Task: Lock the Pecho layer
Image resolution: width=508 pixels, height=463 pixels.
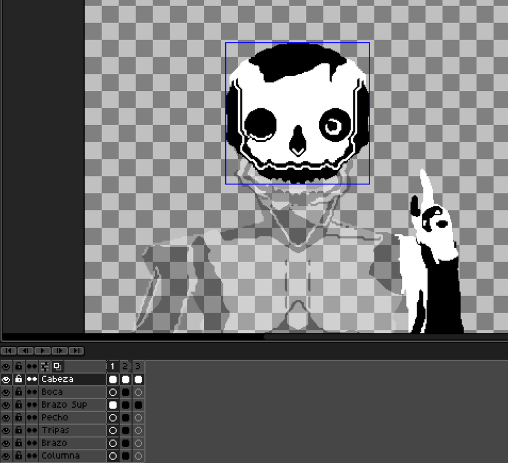Action: (x=19, y=418)
